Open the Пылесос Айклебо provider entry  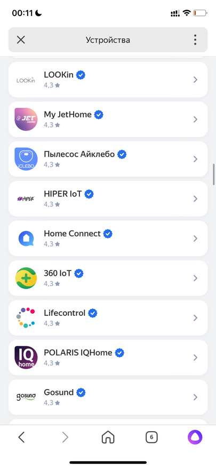[x=108, y=159]
